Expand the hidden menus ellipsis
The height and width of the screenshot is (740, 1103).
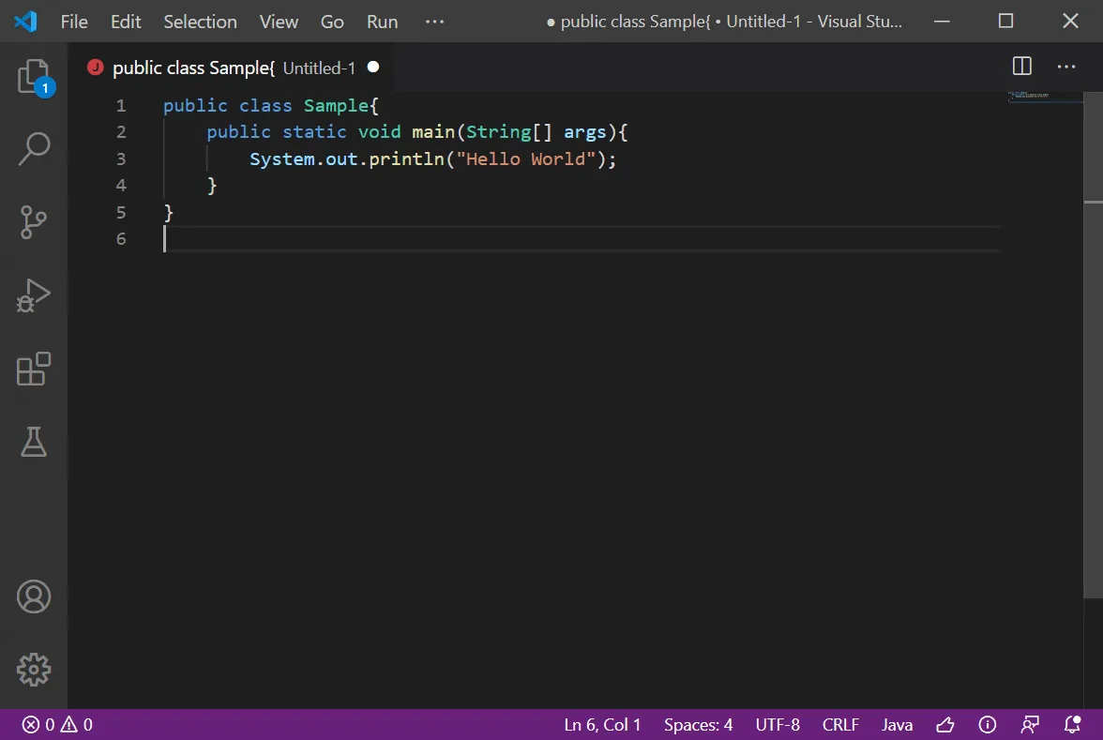(x=435, y=22)
